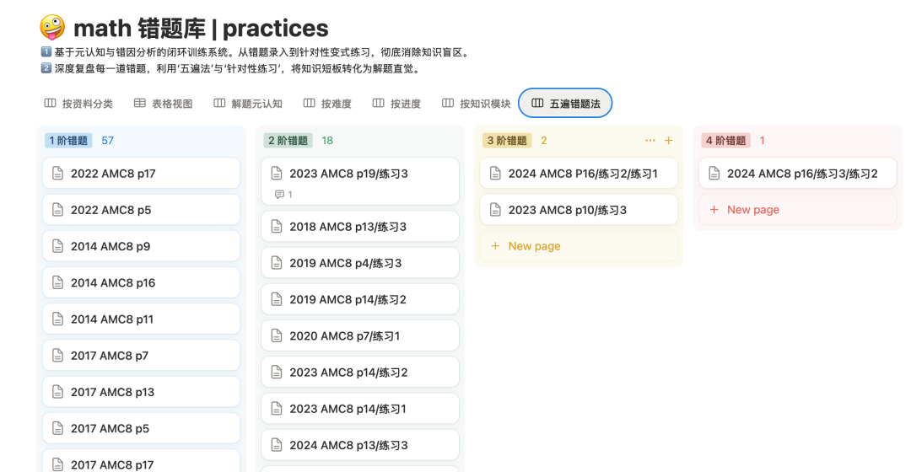Screen dimensions: 911x472
Task: Open the 按知识模块 view tab
Action: click(x=477, y=104)
